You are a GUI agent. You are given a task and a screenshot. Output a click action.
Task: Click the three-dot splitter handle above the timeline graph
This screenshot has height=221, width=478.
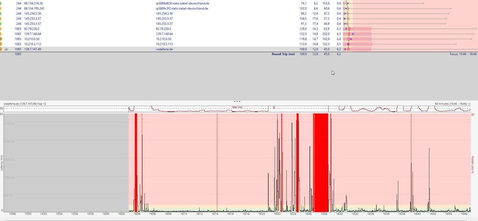pyautogui.click(x=237, y=101)
